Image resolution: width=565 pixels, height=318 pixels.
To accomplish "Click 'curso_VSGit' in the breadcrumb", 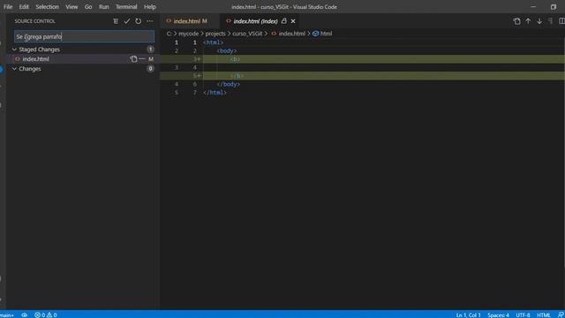I will [247, 34].
